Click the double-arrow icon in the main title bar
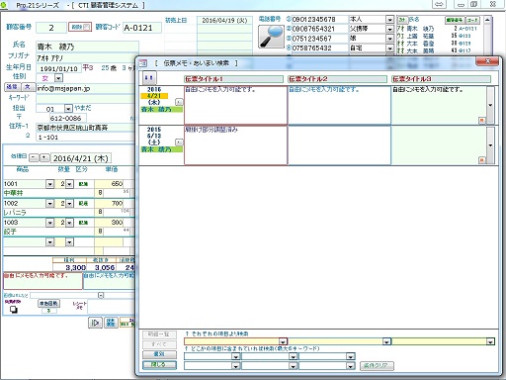 coord(439,4)
